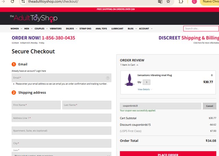Screen dimensions: 219x156
Task: Expand BLOG dropdown chevron
Action: (136, 28)
